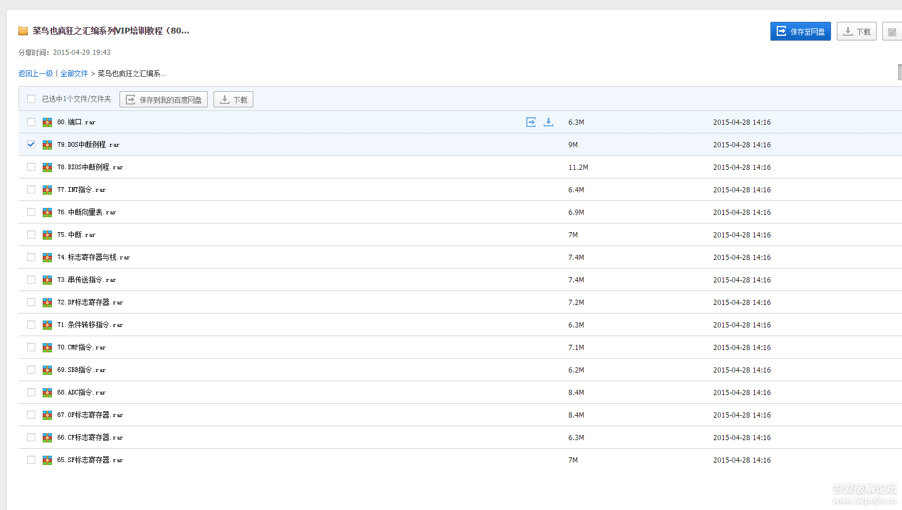Screen dimensions: 902x510
Task: Check the box for 65.SF标志寄存器.rar
Action: (31, 460)
